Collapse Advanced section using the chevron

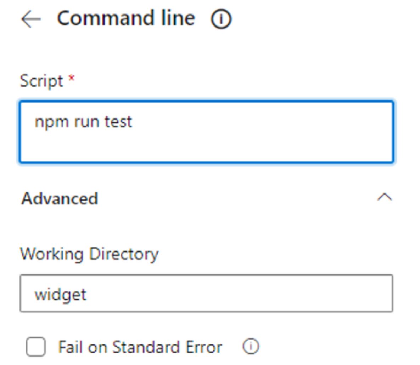pyautogui.click(x=385, y=197)
